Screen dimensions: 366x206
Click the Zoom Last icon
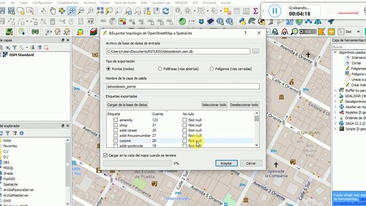[x=128, y=11]
